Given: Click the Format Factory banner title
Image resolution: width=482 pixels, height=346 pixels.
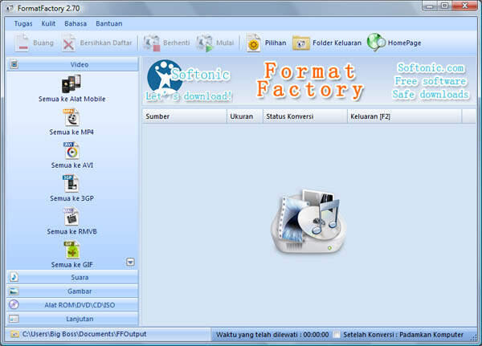Looking at the screenshot, I should (x=310, y=81).
